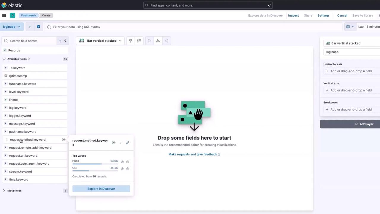Open the calendar date quick menu
The width and height of the screenshot is (380, 214).
pyautogui.click(x=350, y=27)
